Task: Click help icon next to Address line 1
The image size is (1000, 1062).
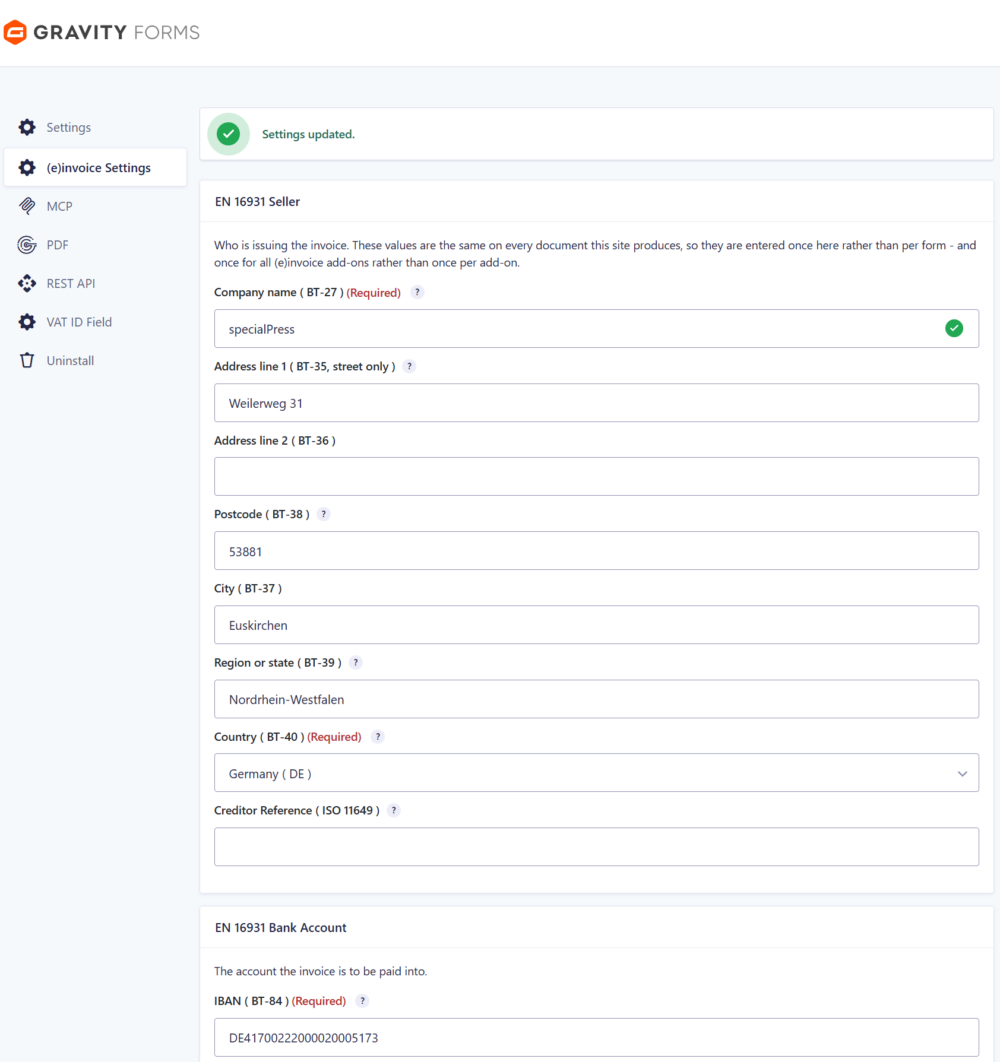Action: point(409,366)
